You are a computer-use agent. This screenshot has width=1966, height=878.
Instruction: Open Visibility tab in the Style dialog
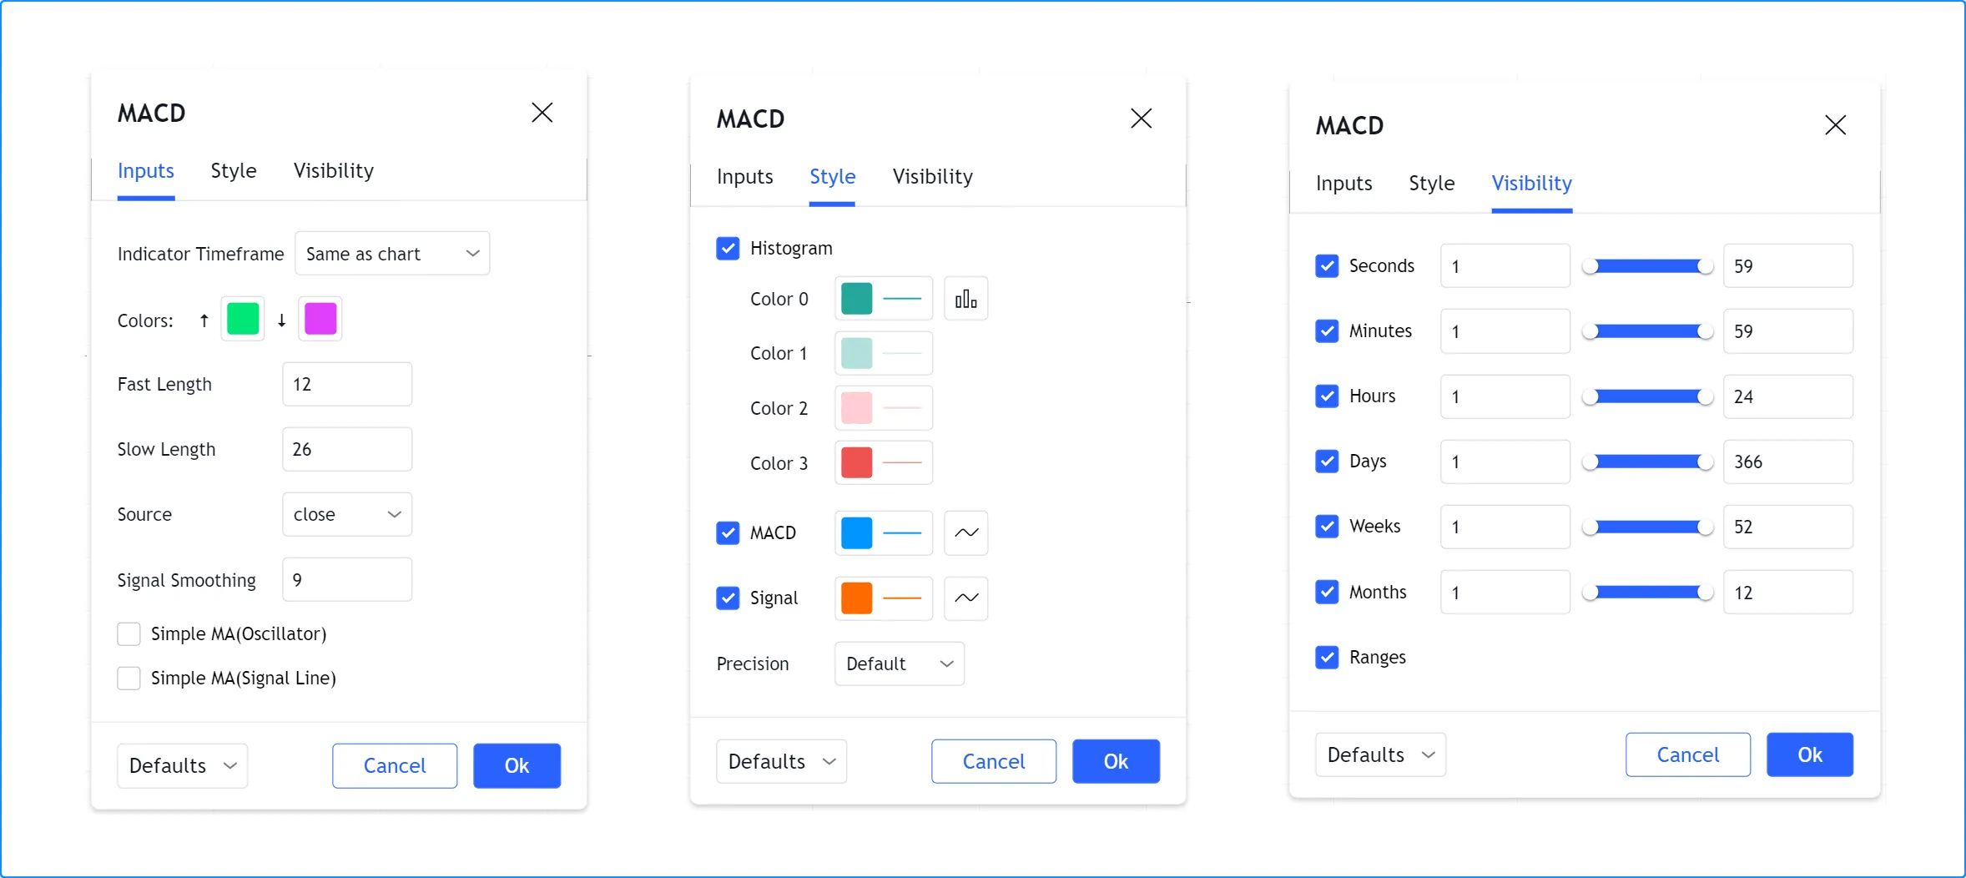pos(932,177)
